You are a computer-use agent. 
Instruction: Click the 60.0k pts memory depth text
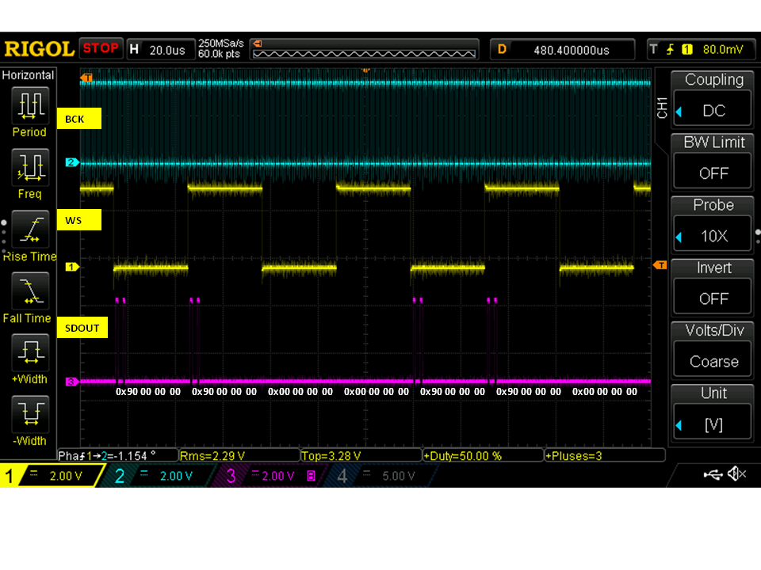click(219, 54)
